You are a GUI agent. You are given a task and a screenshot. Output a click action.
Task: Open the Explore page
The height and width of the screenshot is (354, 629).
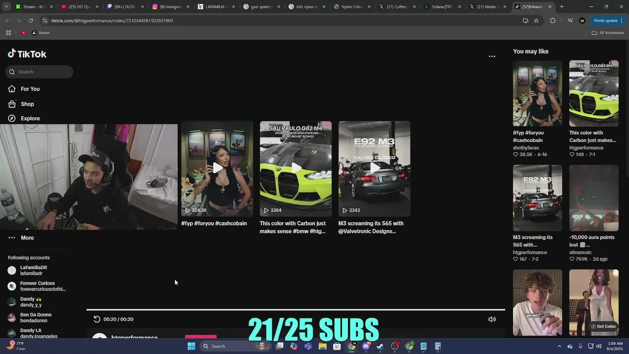[x=24, y=118]
